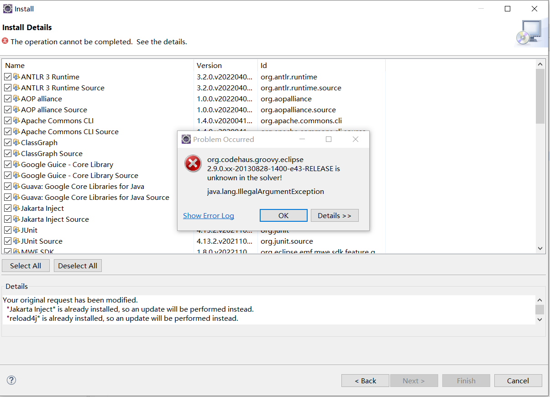
Task: Uncheck the ANTLR 3 Runtime checkbox
Action: [x=8, y=77]
